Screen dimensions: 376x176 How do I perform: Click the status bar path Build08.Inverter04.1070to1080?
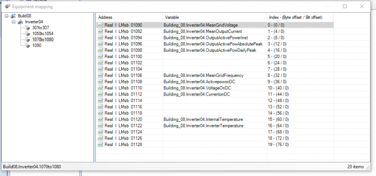(32, 167)
